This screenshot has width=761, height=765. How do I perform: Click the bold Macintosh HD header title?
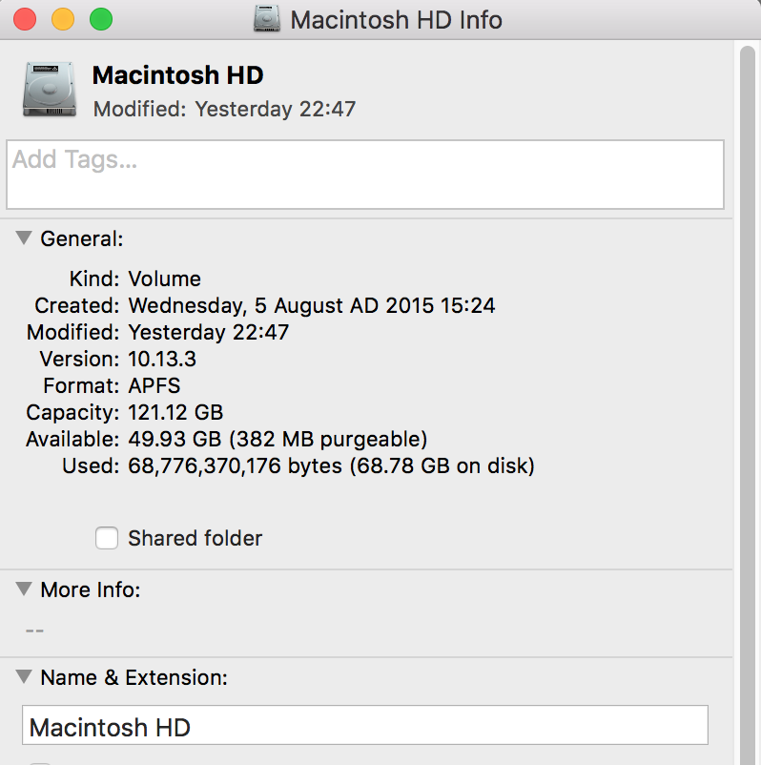(x=178, y=75)
